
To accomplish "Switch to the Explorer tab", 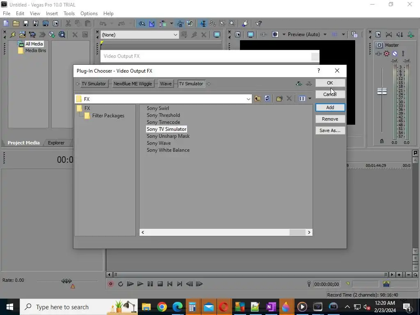I will pos(56,143).
